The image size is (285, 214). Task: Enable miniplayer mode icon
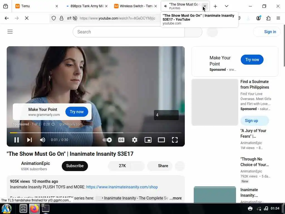(148, 140)
